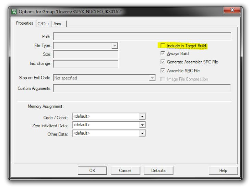Image resolution: width=251 pixels, height=190 pixels.
Task: Close the Options for Group dialog
Action: (x=232, y=10)
